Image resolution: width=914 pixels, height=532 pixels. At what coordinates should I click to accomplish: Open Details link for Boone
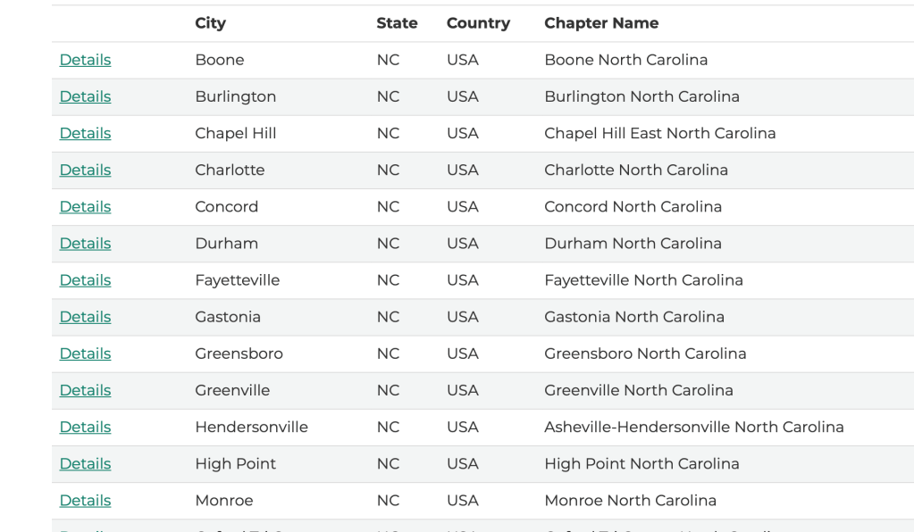[85, 60]
